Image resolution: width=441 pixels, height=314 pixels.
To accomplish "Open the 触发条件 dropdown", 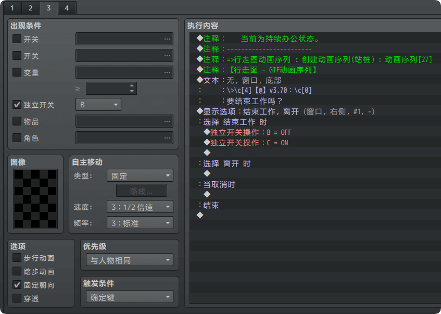I will (130, 297).
